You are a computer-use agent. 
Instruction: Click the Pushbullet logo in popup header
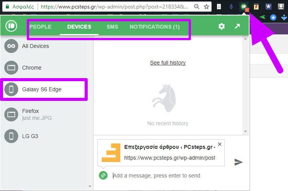point(11,26)
